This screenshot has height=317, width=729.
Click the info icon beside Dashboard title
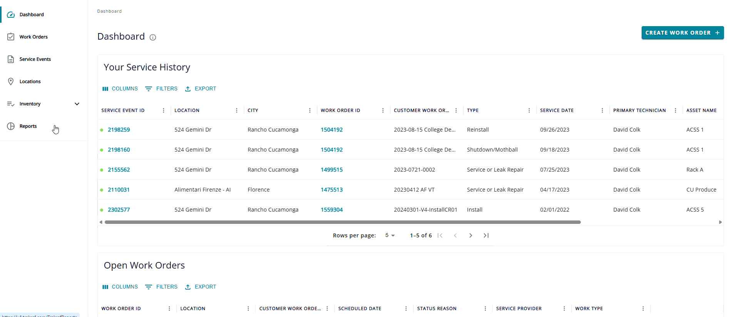(x=153, y=37)
